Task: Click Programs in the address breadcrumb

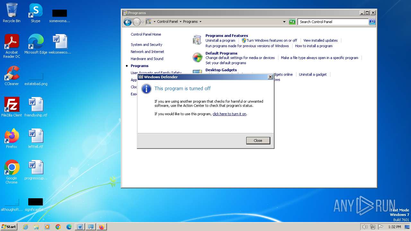Action: click(190, 21)
